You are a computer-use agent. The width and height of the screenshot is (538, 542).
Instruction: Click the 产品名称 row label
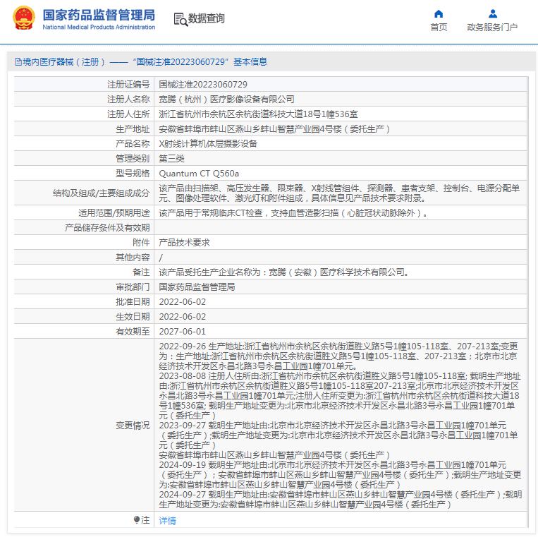133,143
